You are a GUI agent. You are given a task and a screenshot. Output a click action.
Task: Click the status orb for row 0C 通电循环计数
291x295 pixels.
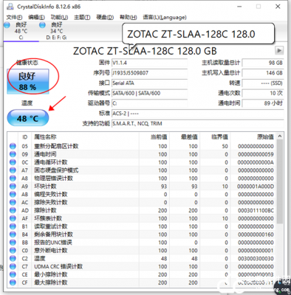click(x=13, y=162)
